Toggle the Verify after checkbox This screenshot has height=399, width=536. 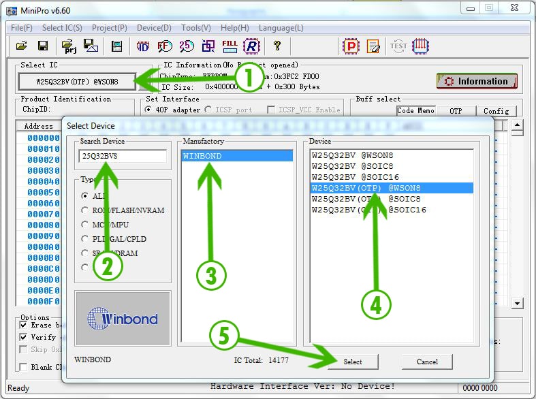coord(23,337)
